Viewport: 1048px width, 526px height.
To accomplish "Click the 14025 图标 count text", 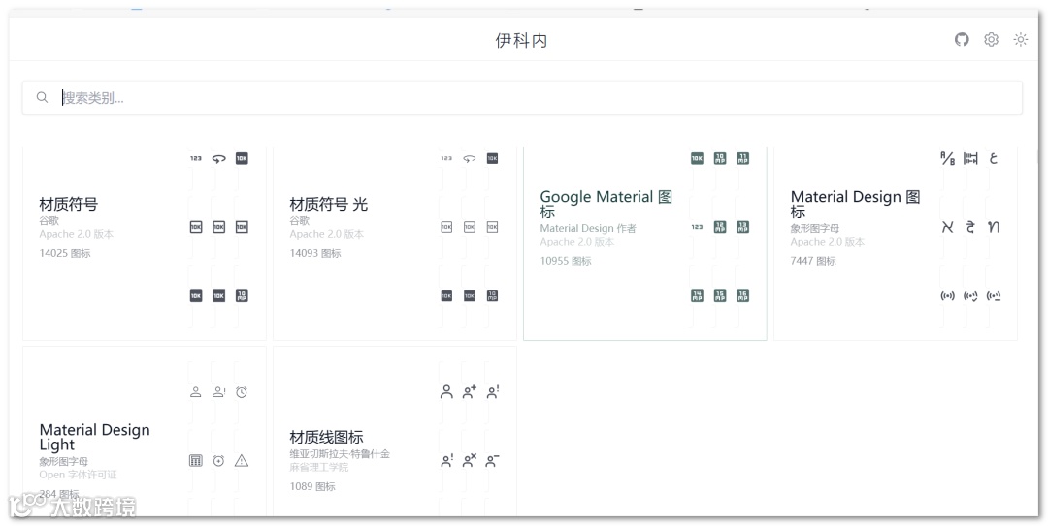I will click(65, 253).
